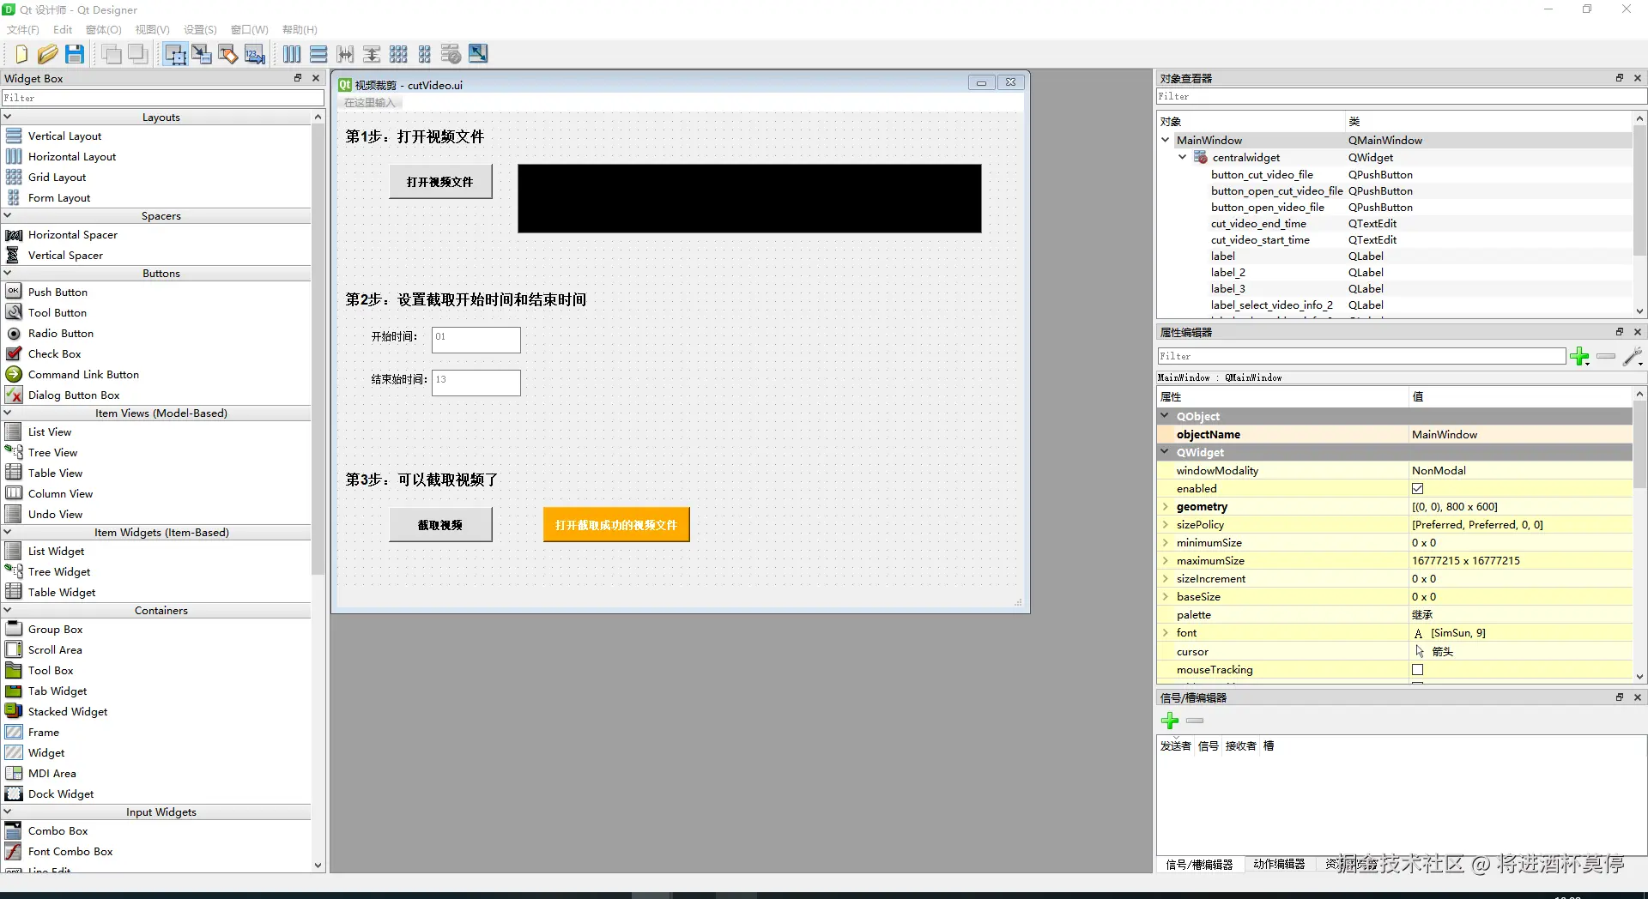The image size is (1648, 899).
Task: Collapse Item Views (Model-Based) category
Action: point(8,413)
